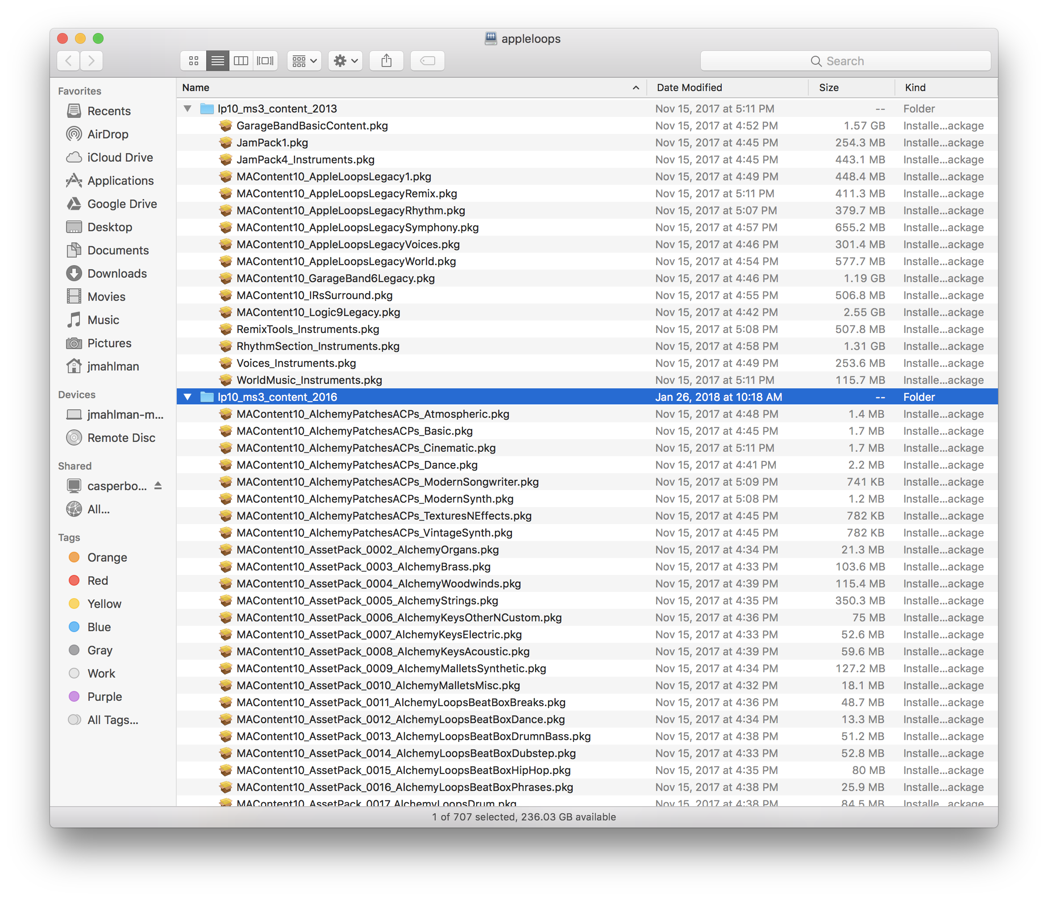Toggle sort direction arrow in Name column
The height and width of the screenshot is (899, 1048).
(x=636, y=87)
